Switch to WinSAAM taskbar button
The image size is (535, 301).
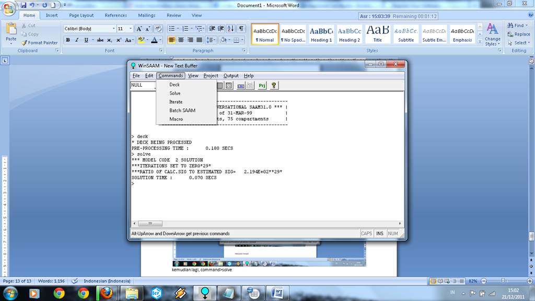click(205, 293)
